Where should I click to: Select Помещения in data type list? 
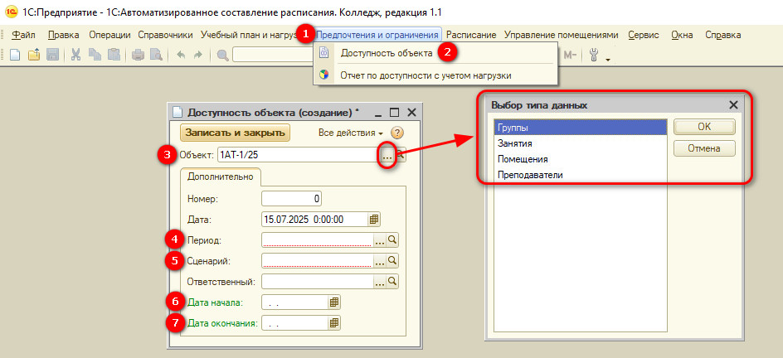coord(580,159)
